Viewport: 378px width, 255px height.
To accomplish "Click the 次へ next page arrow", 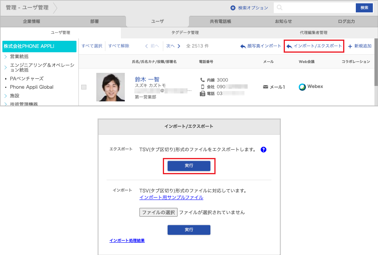I will pyautogui.click(x=179, y=46).
